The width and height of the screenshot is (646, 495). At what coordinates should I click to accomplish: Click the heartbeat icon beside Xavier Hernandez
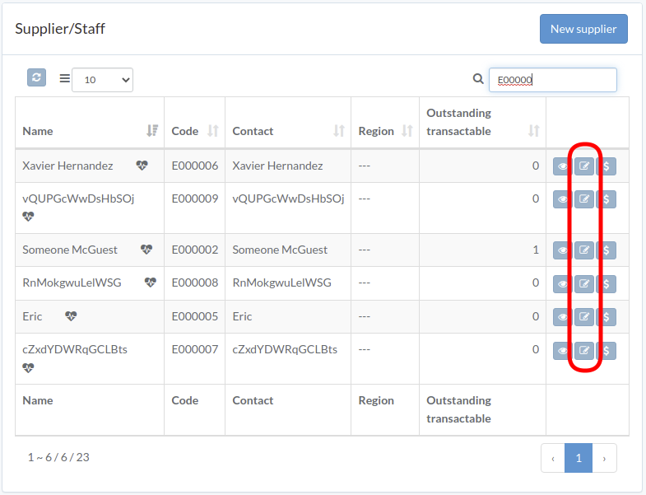point(142,166)
